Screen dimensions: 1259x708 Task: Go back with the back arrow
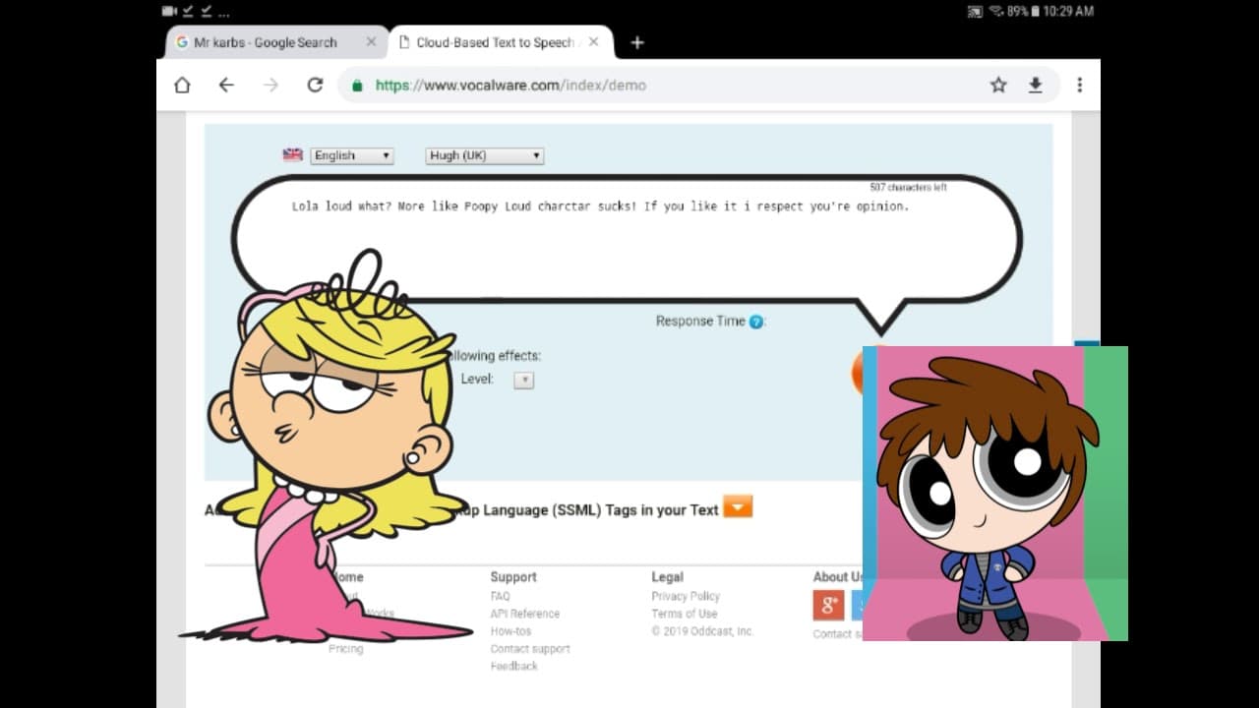(226, 86)
